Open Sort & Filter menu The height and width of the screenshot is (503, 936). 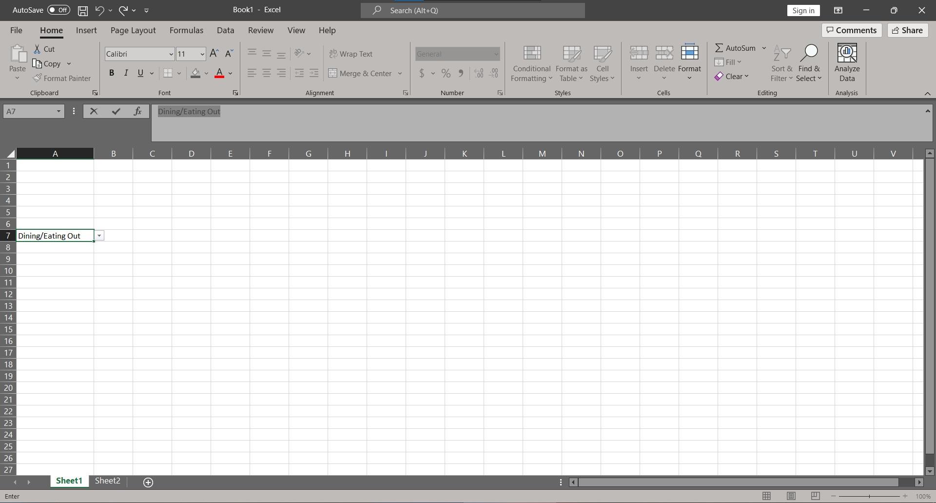782,63
